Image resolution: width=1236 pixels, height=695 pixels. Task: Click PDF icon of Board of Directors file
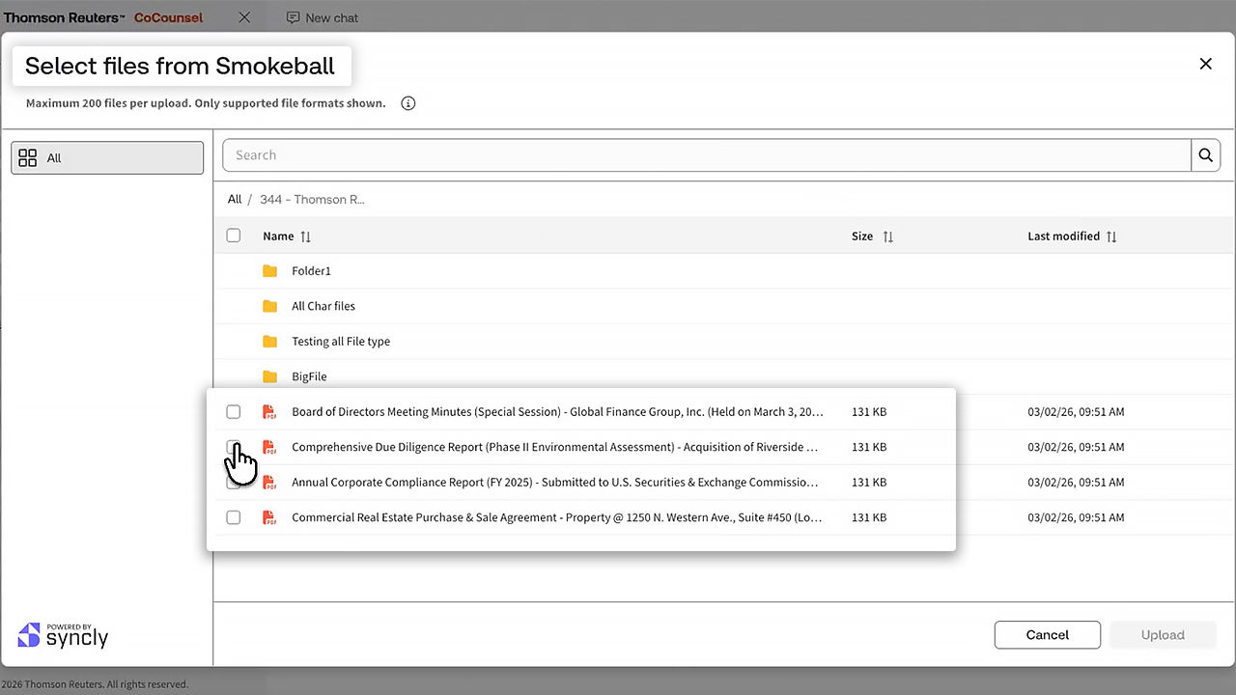point(269,412)
